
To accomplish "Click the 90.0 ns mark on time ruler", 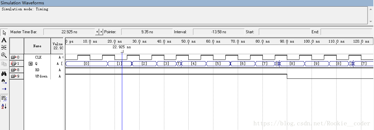I will 287,41.
